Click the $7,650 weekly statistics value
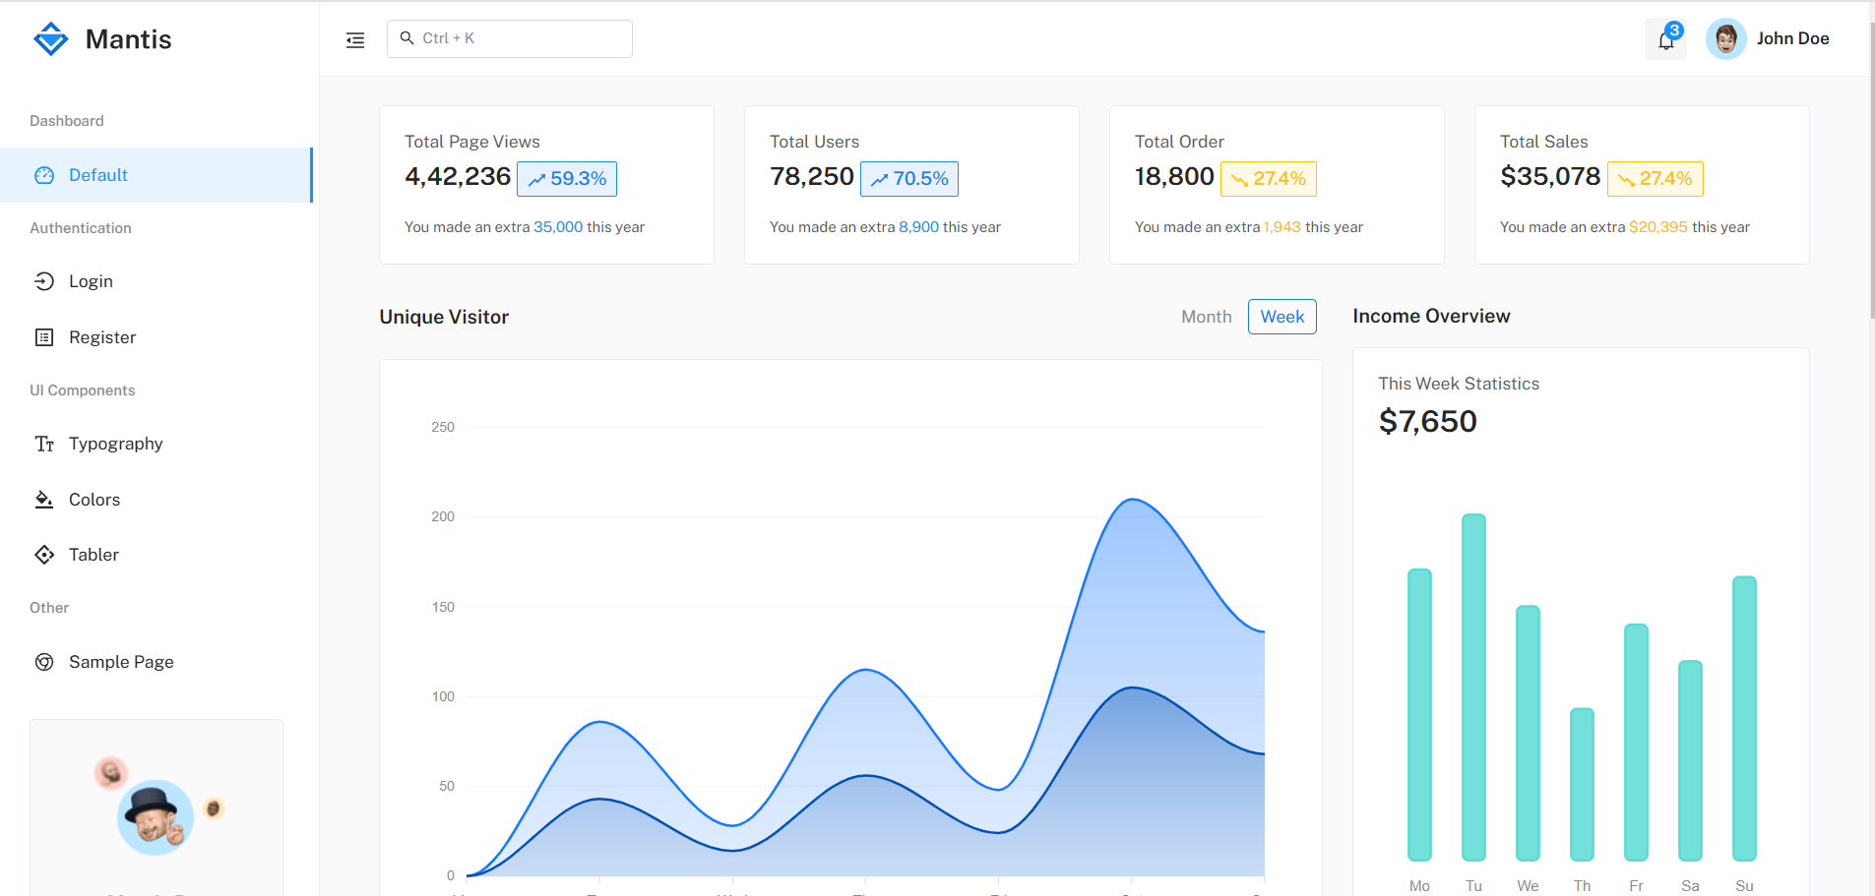 click(x=1427, y=421)
